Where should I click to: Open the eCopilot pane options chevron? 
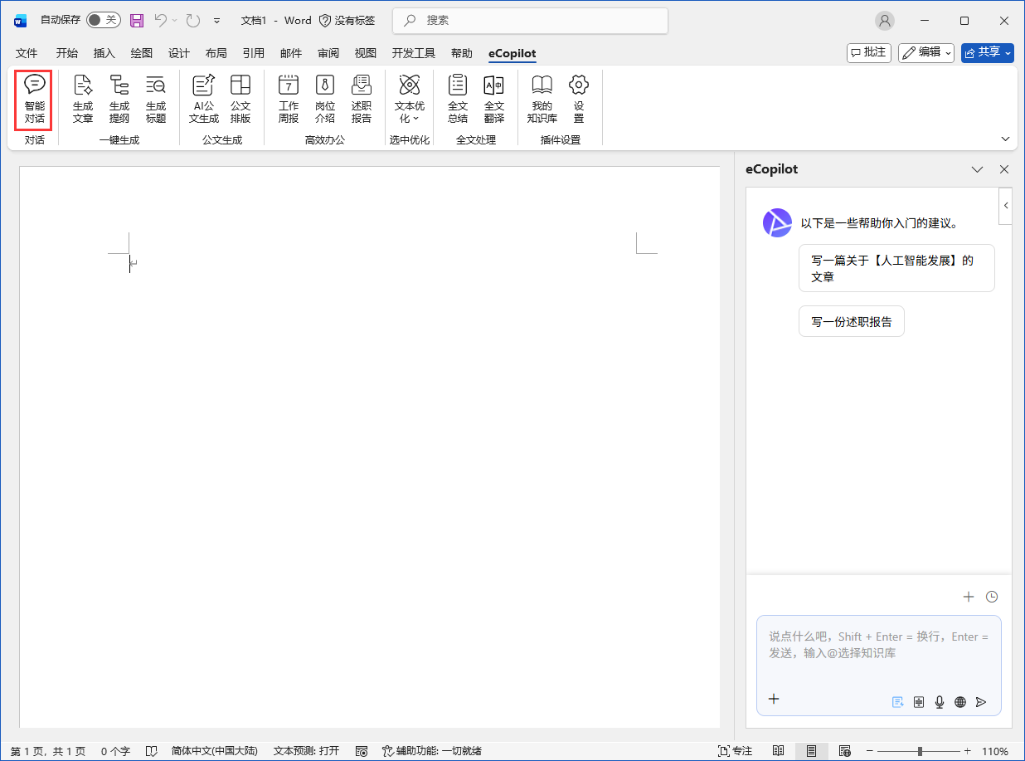(977, 169)
